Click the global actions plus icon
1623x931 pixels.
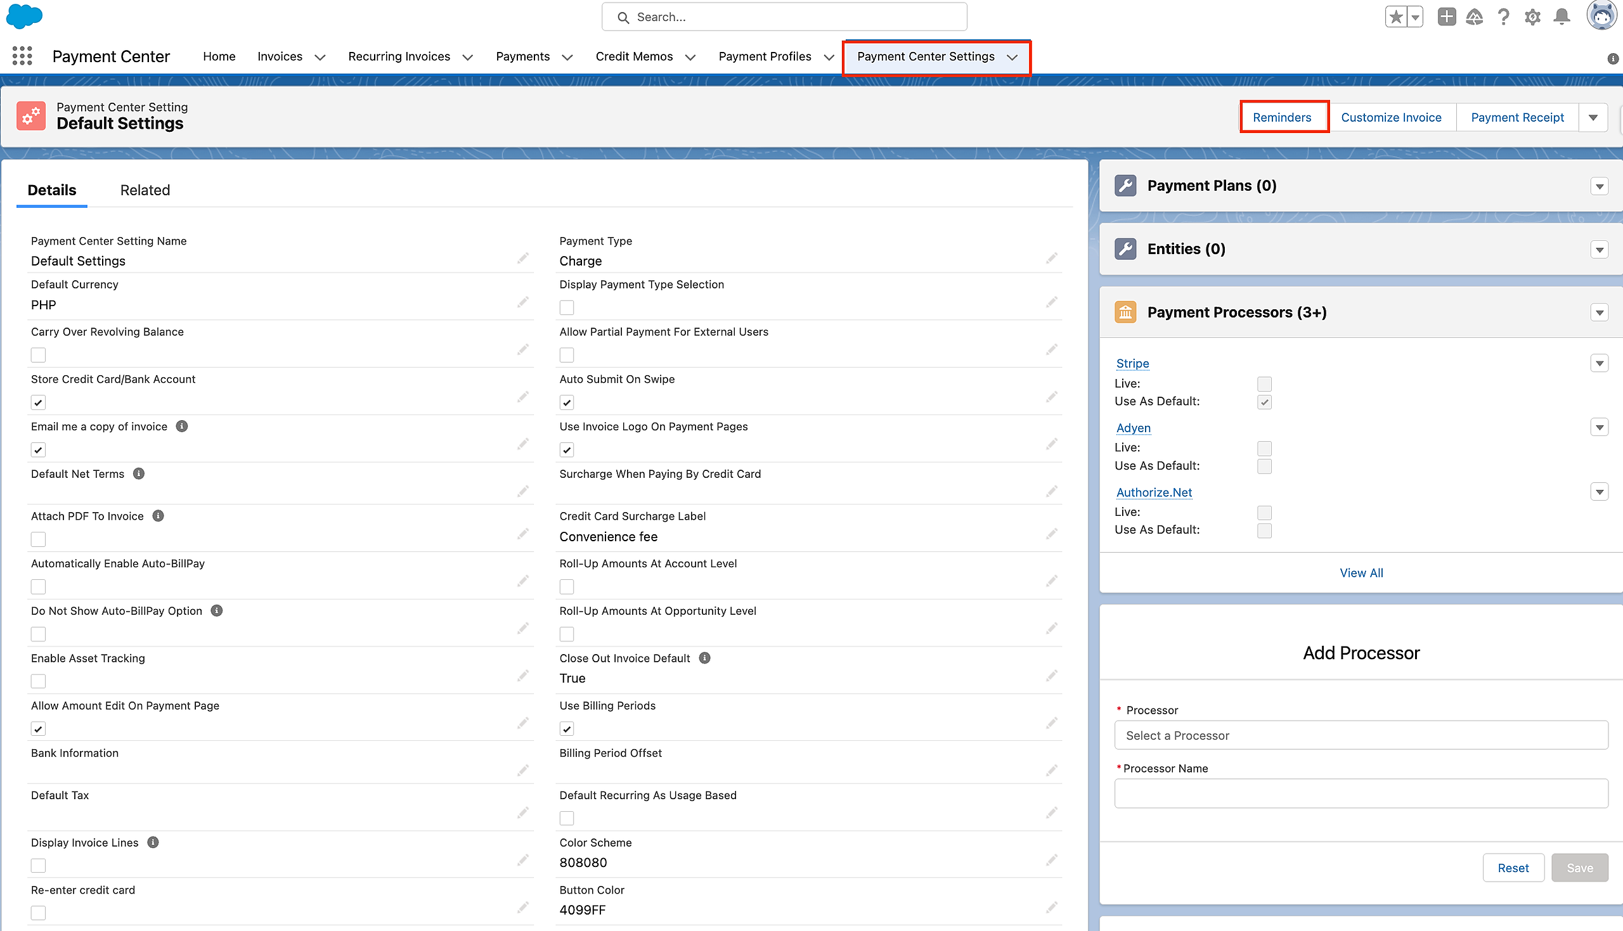(x=1447, y=17)
